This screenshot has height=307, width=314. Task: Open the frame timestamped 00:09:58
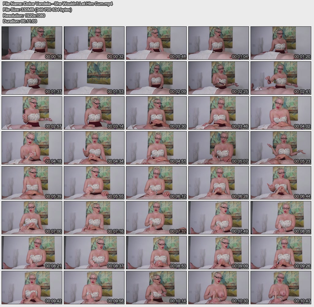point(94,287)
